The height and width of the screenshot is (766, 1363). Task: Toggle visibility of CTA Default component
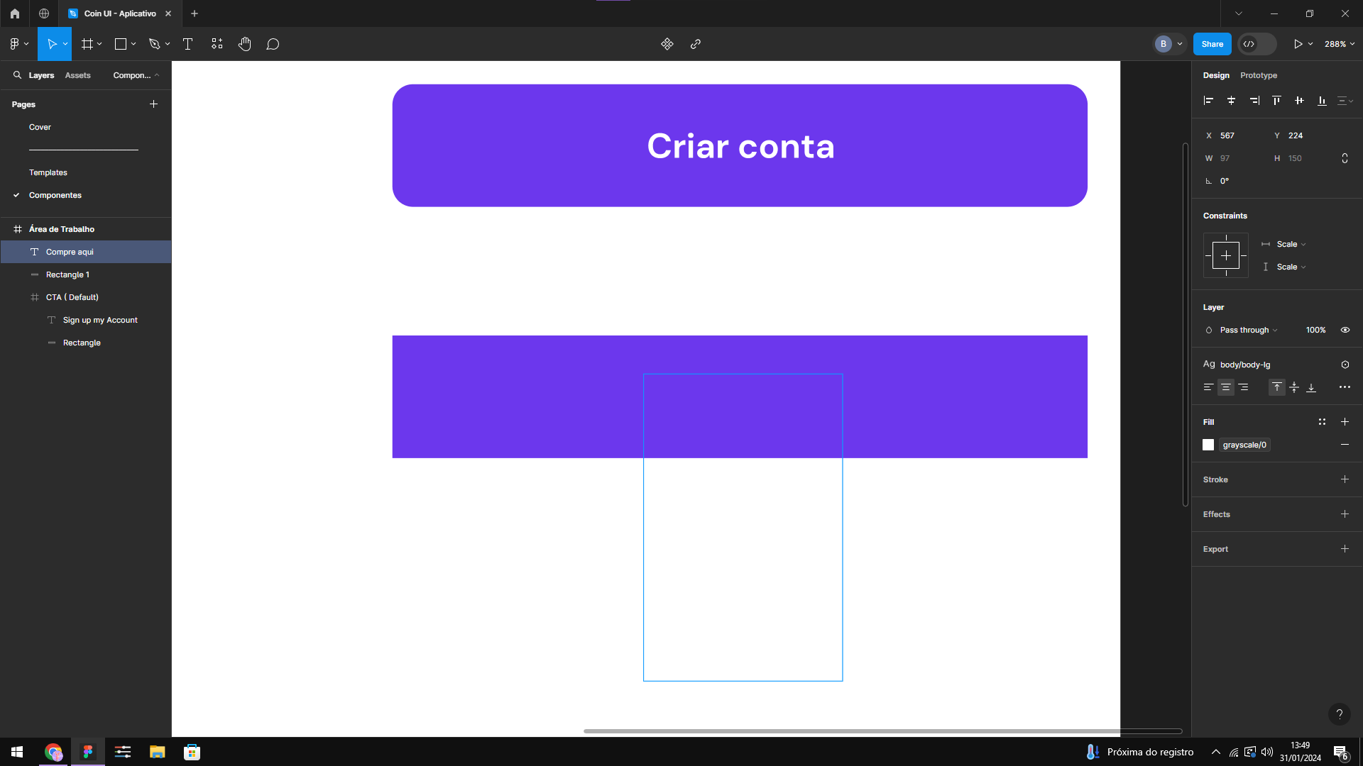[159, 296]
